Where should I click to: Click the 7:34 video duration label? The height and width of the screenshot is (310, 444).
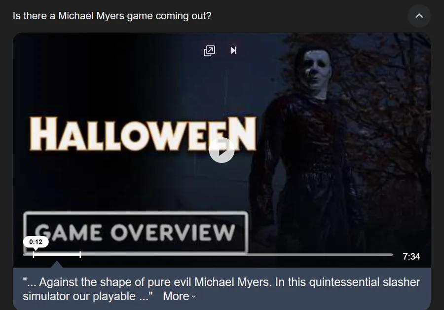[411, 257]
